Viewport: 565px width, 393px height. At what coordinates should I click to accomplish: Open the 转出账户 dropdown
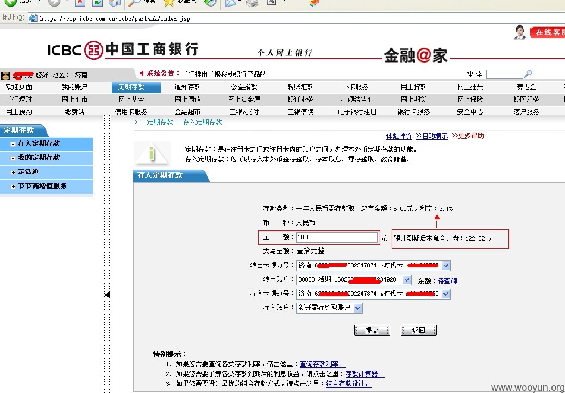point(406,280)
